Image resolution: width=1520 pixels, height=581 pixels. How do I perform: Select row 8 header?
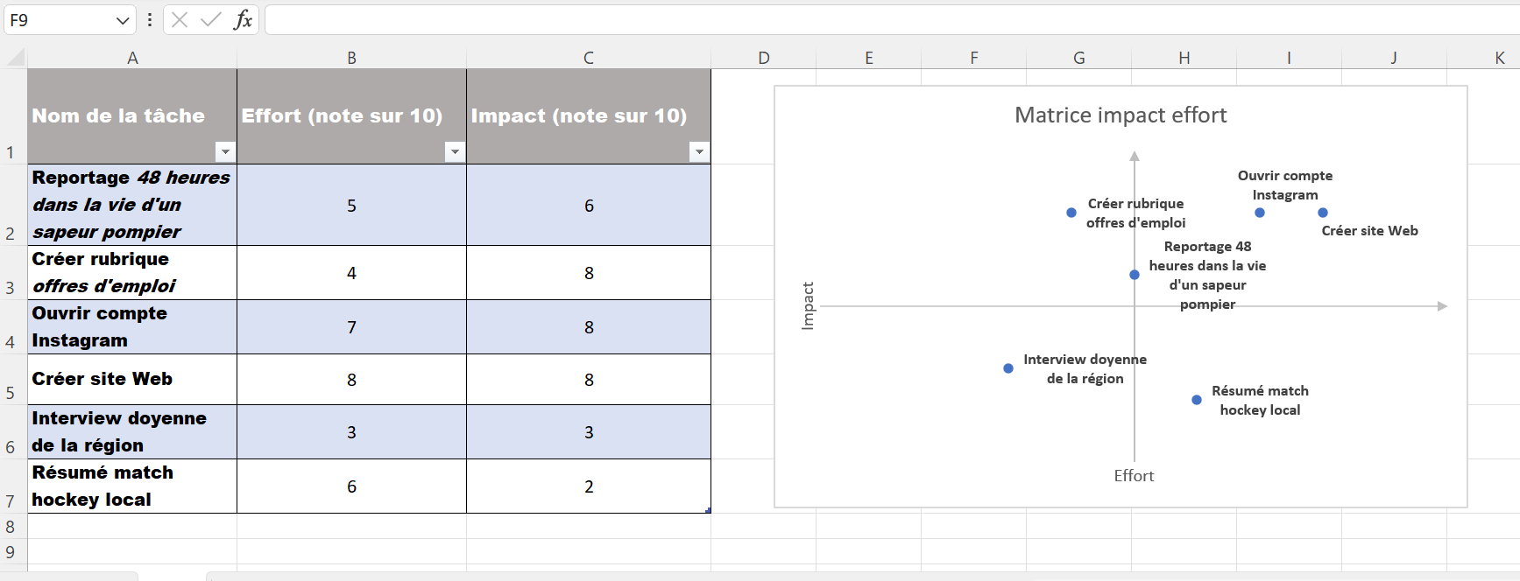11,527
